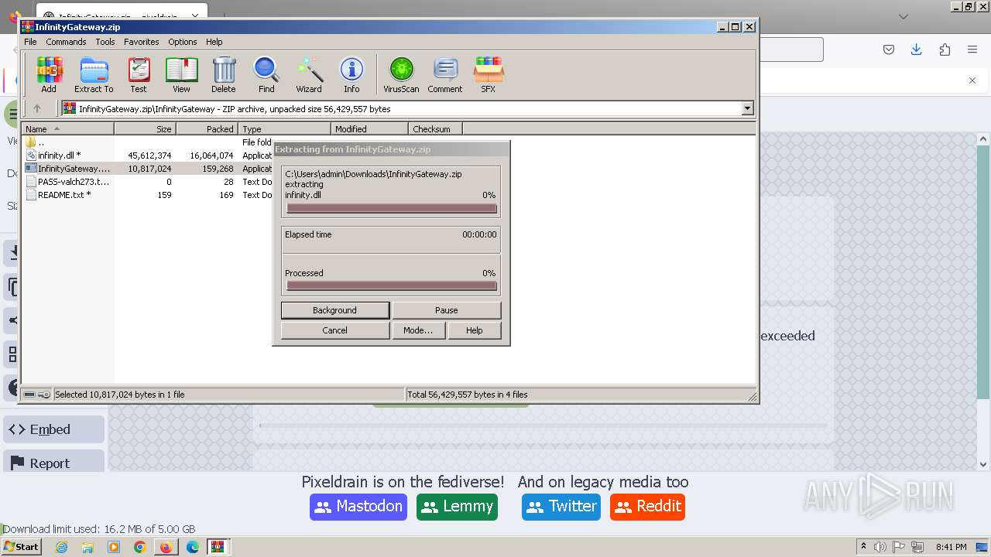The height and width of the screenshot is (557, 991).
Task: Select the InfinityGateway application file row
Action: tap(147, 169)
